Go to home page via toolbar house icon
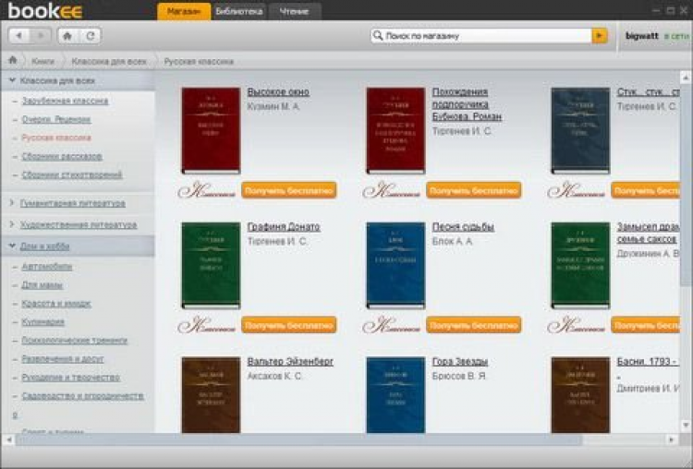Screen dimensions: 693x469 click(68, 36)
